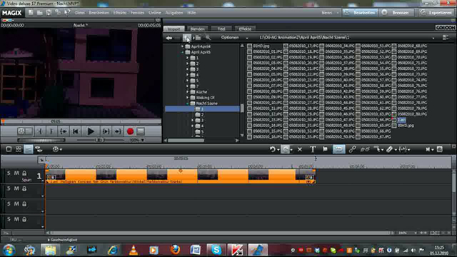Expand the Making Of folder

point(187,98)
